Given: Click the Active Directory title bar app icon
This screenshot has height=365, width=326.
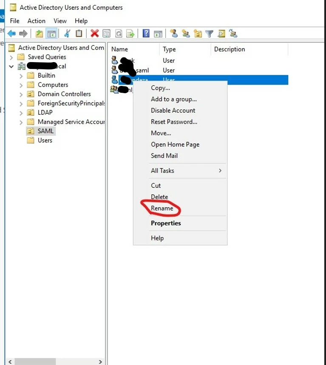Looking at the screenshot, I should [x=13, y=8].
